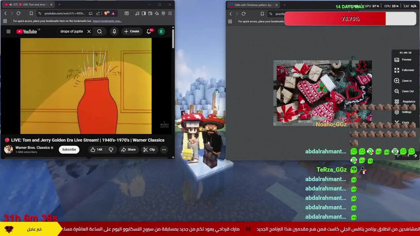Viewport: 420px width, 236px height.
Task: Click the Brave Shields lion icon
Action: (x=106, y=13)
